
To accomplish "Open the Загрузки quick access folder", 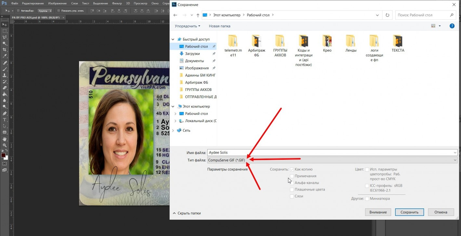I will coord(192,54).
